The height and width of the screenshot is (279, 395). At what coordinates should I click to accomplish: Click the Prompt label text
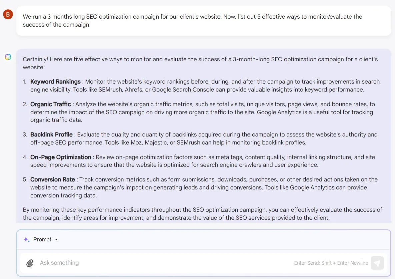(42, 239)
